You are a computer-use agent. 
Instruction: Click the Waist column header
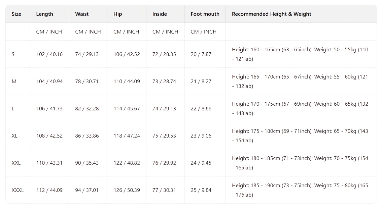tap(82, 14)
